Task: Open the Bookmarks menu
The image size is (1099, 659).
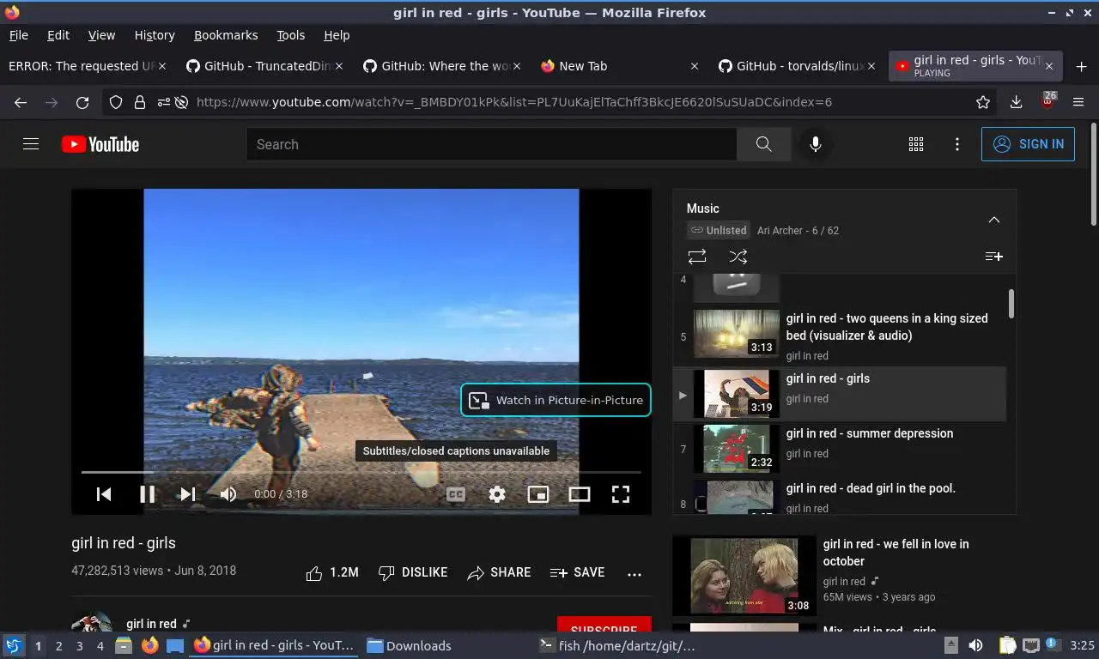Action: pyautogui.click(x=226, y=35)
